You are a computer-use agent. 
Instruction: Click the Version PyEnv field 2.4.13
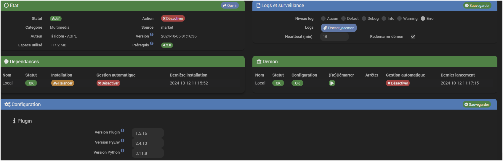[148, 143]
